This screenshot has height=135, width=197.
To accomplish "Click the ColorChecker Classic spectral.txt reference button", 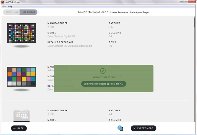I will coord(103,84).
